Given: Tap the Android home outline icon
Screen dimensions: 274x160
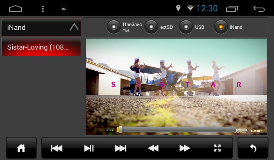Looking at the screenshot, I should pyautogui.click(x=15, y=8).
